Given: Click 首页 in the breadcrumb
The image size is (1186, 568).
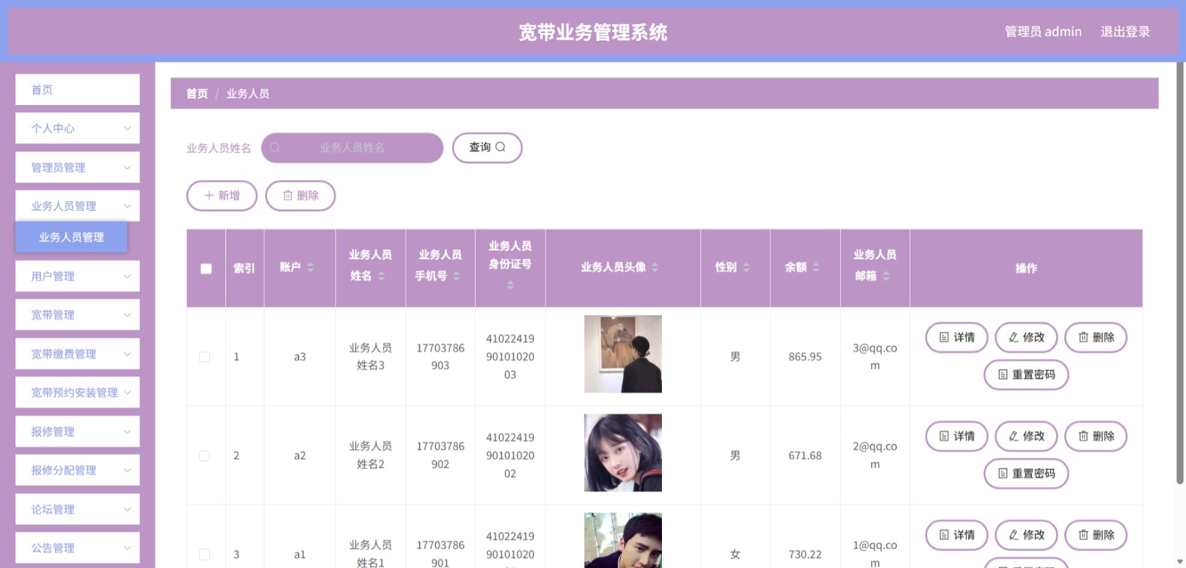Looking at the screenshot, I should tap(197, 94).
